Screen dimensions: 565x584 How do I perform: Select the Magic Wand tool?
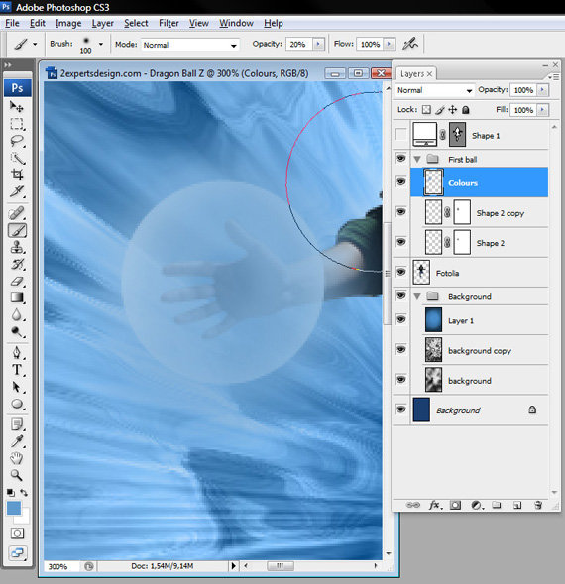coord(17,158)
